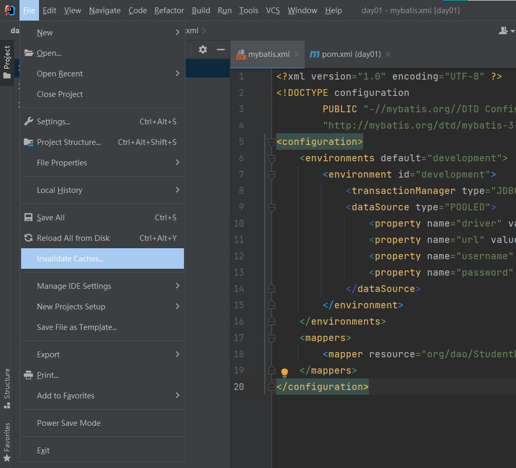Screen dimensions: 516x468
Task: Click the breadcrumb chevron after xml
Action: 203,31
